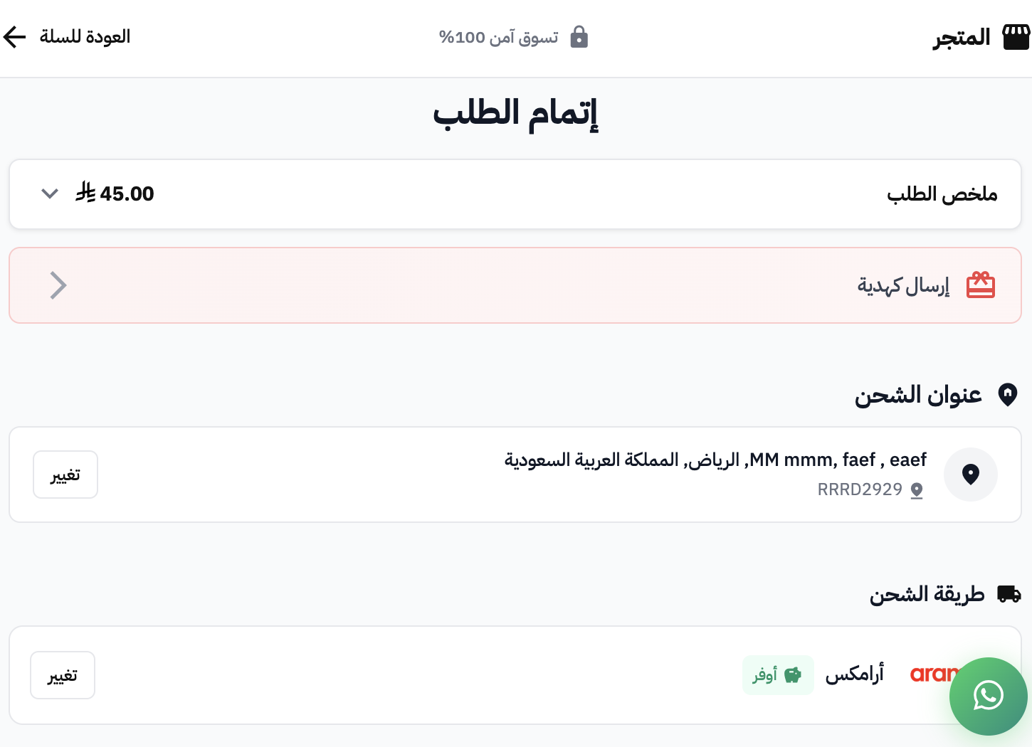The width and height of the screenshot is (1032, 747).
Task: Click the secure shopping lock icon
Action: point(579,37)
